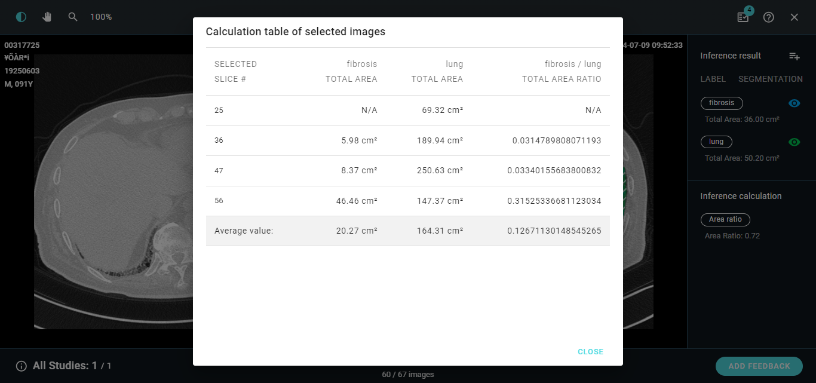Click the Average value row

(407, 231)
